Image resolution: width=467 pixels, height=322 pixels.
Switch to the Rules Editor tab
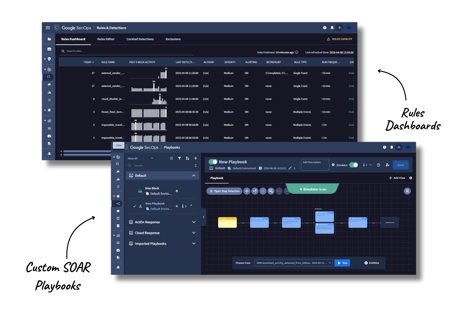(106, 39)
